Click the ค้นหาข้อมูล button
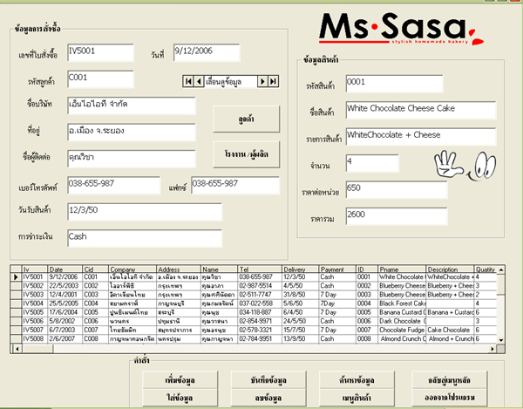Screen dimensions: 523x409 click(357, 380)
